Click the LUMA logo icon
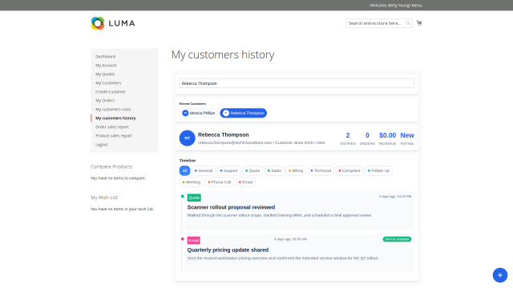This screenshot has width=513, height=288. click(98, 23)
